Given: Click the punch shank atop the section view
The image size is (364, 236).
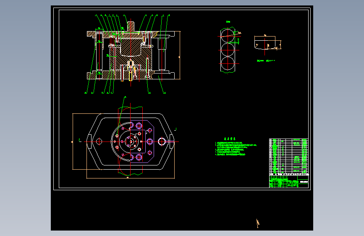Looking at the screenshot, I should pyautogui.click(x=131, y=26).
